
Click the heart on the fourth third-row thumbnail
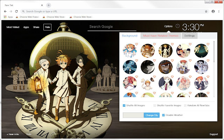click(x=190, y=77)
